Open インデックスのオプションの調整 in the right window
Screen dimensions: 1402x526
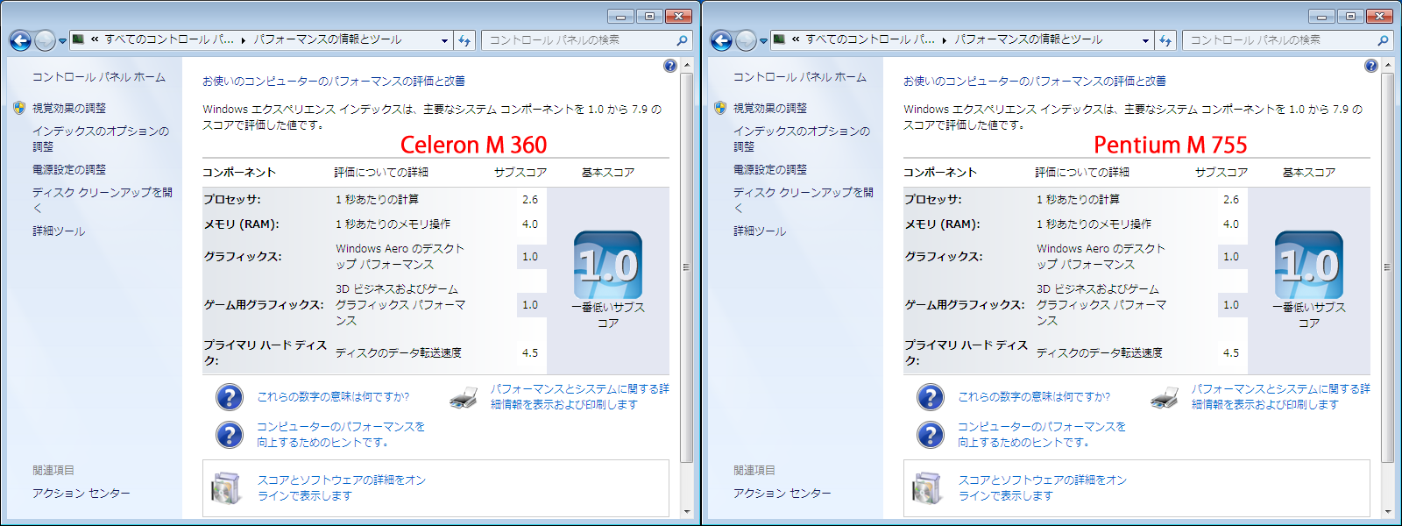802,139
